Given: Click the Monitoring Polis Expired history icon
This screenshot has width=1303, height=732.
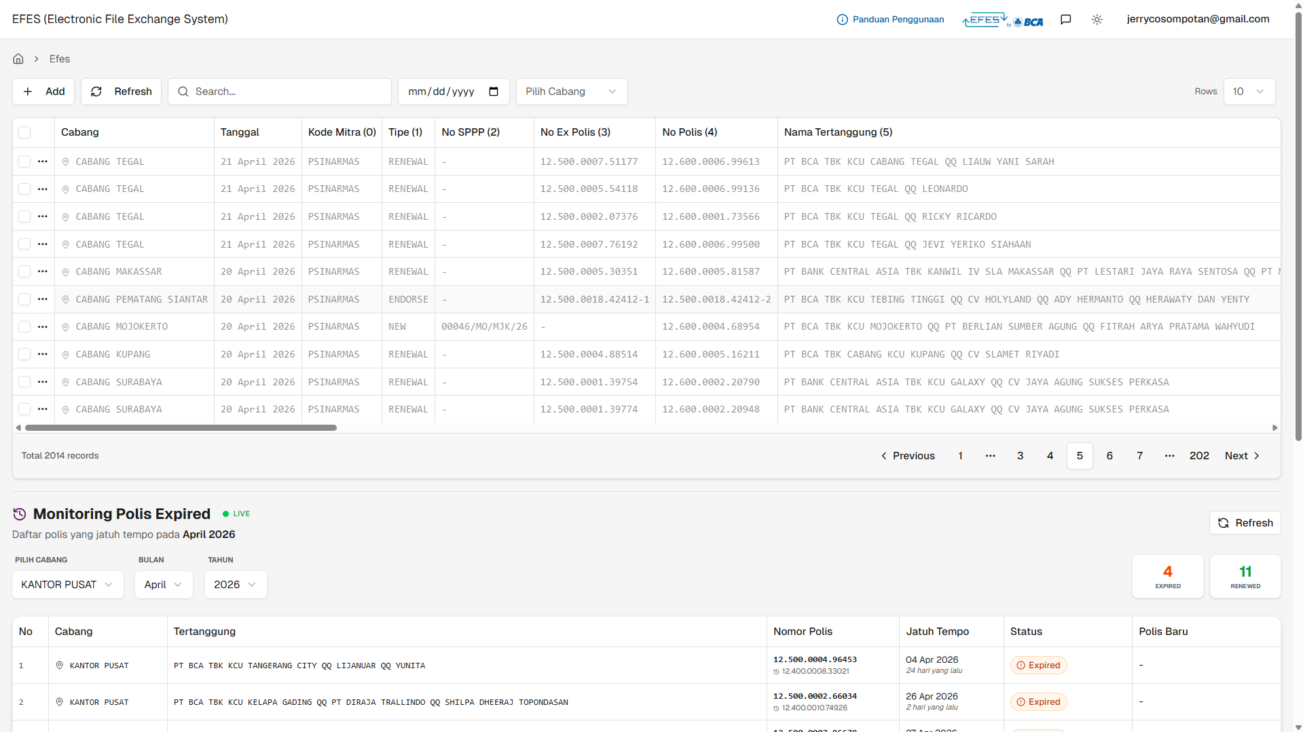Looking at the screenshot, I should pyautogui.click(x=20, y=514).
